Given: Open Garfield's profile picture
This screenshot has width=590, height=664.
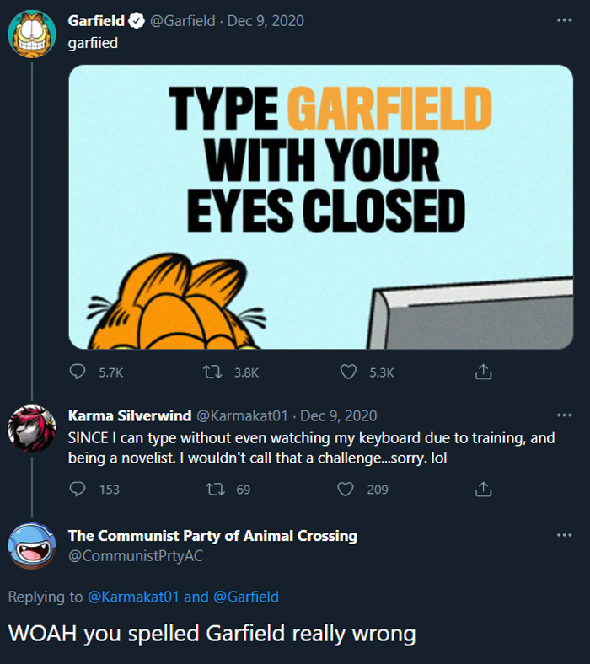Looking at the screenshot, I should click(31, 34).
